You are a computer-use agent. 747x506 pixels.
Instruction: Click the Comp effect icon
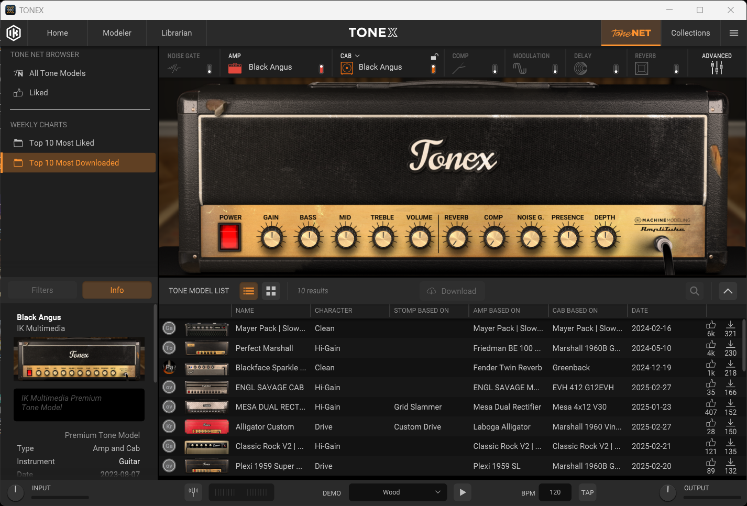click(459, 69)
